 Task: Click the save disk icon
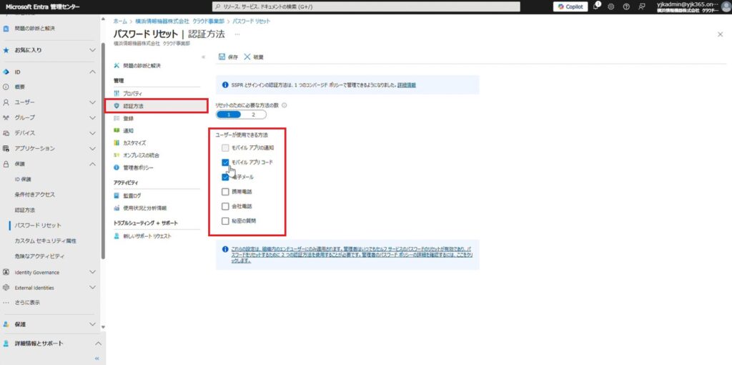[x=222, y=57]
